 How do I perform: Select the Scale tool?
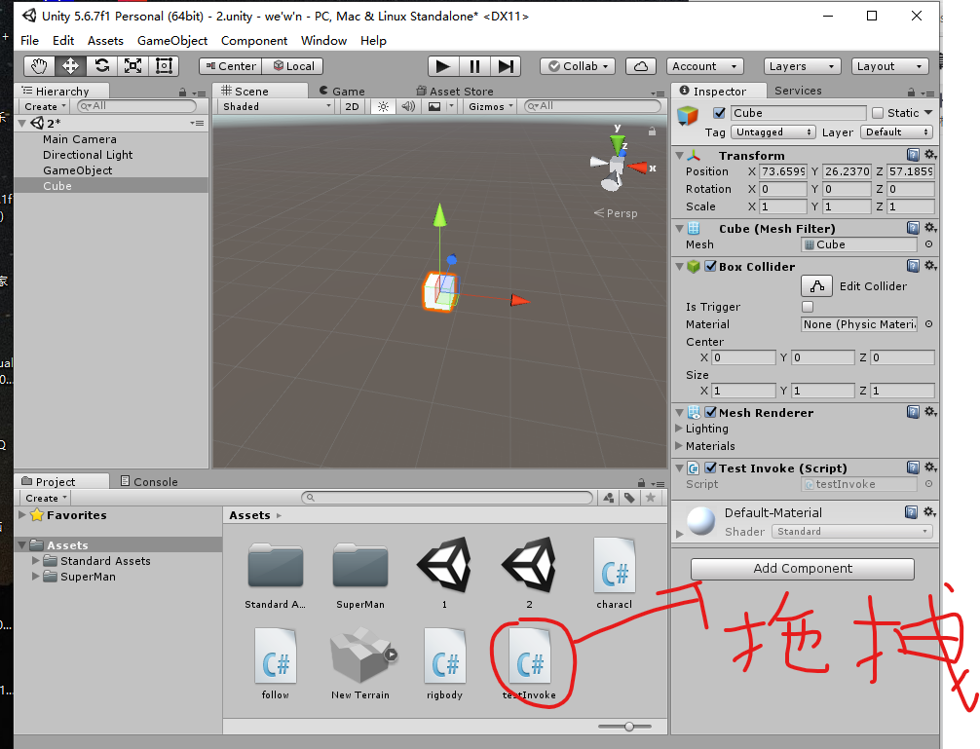pos(133,66)
